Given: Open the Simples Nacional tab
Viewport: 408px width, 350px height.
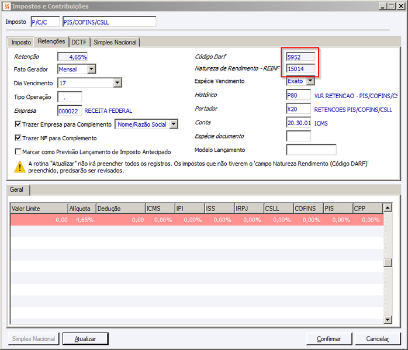Looking at the screenshot, I should (115, 42).
